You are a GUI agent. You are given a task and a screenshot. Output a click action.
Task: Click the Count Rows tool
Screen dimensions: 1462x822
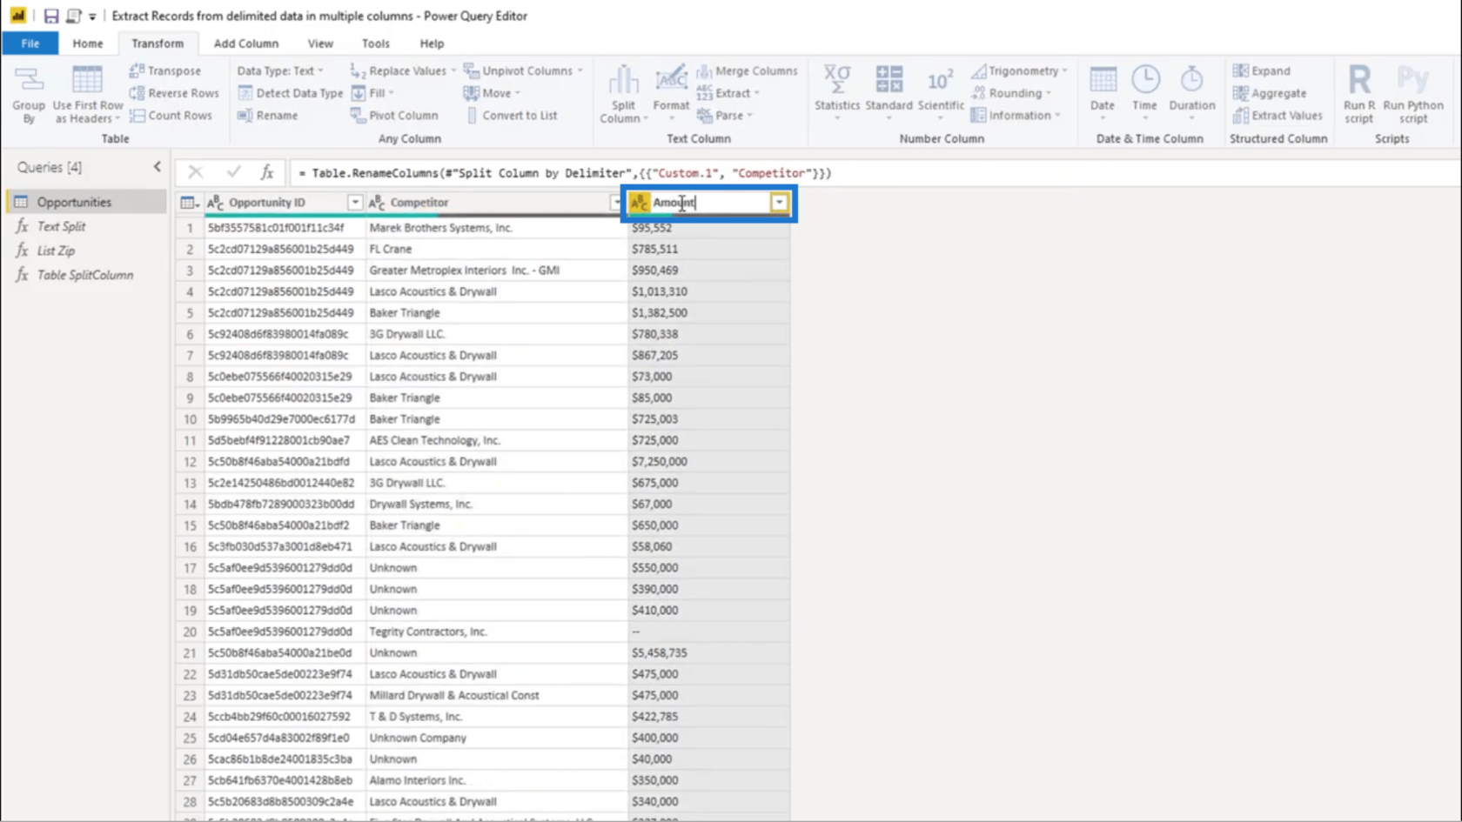pyautogui.click(x=171, y=115)
